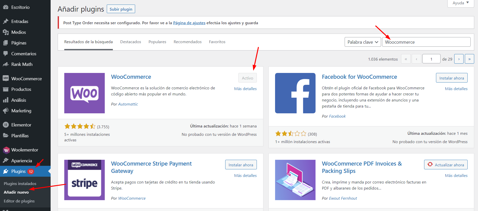This screenshot has height=211, width=478.
Task: Open WooCommerce PDF Invoices & Packing Slips title
Action: (362, 167)
